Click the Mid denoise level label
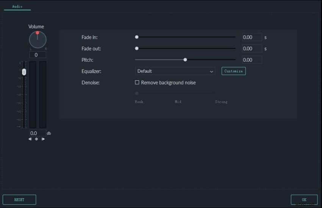The height and width of the screenshot is (208, 322). pos(178,102)
